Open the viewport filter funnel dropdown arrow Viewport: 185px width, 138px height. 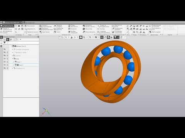[118, 37]
